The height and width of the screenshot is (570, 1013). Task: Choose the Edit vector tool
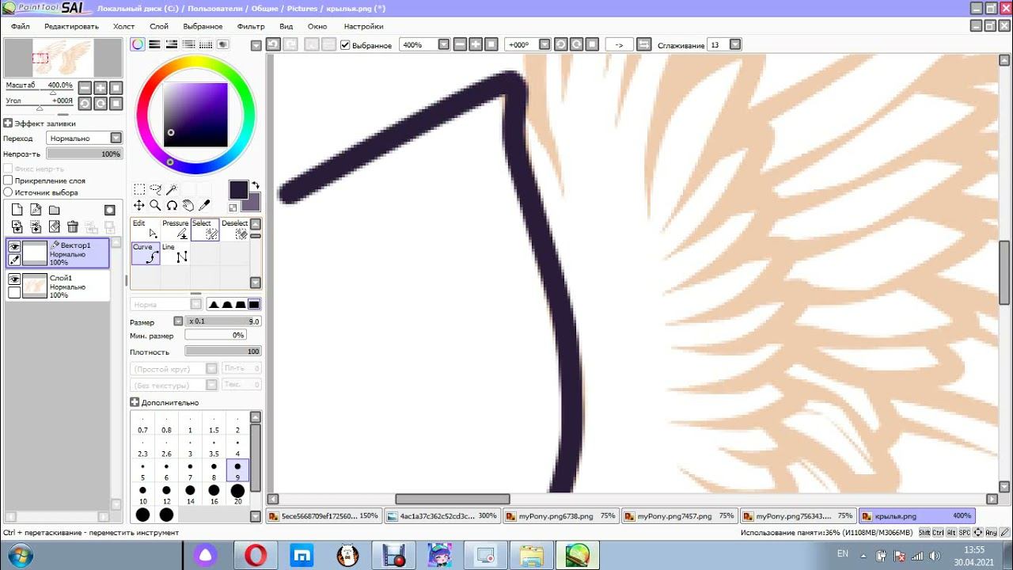(146, 230)
